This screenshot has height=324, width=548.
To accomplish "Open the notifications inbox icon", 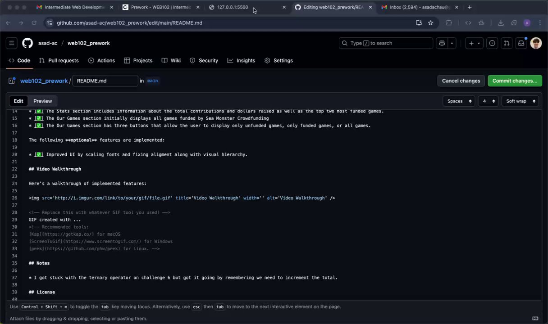I will pos(521,43).
